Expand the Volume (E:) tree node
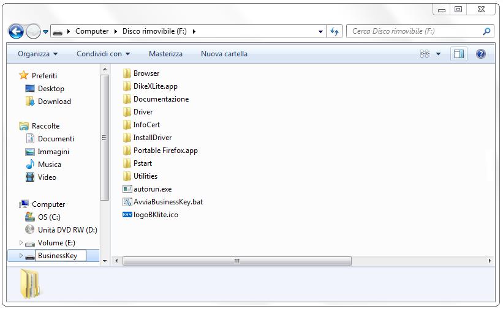Viewport: 503px width, 309px height. [x=21, y=243]
